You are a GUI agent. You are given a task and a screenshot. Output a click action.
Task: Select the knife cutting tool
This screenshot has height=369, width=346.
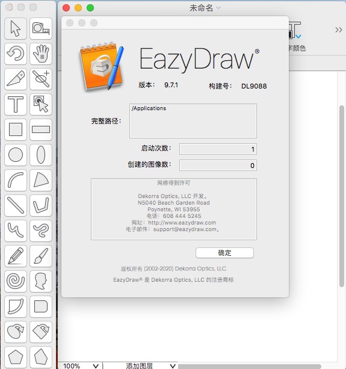click(x=16, y=79)
